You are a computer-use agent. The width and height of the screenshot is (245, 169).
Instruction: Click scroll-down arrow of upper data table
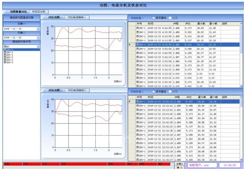(x=241, y=86)
